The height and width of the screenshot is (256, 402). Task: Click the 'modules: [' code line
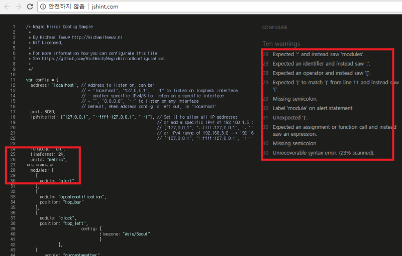(x=42, y=170)
